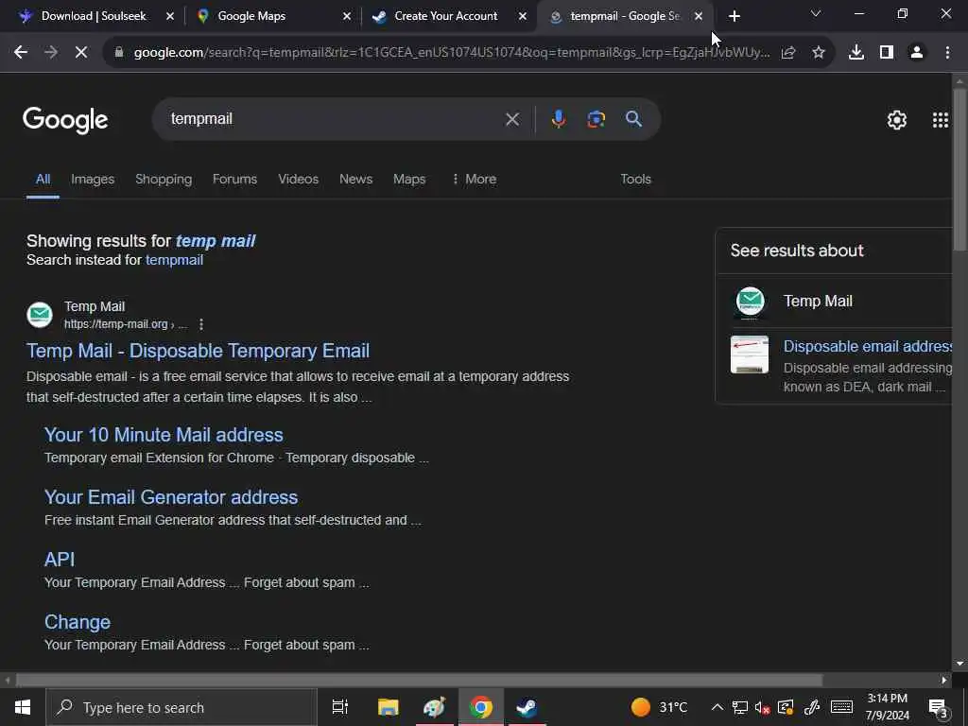Click the taskbar 'Type here to search' box
This screenshot has height=726, width=968.
point(181,707)
